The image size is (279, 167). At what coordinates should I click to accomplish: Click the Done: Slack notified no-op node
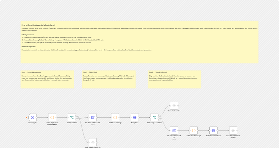point(174,106)
